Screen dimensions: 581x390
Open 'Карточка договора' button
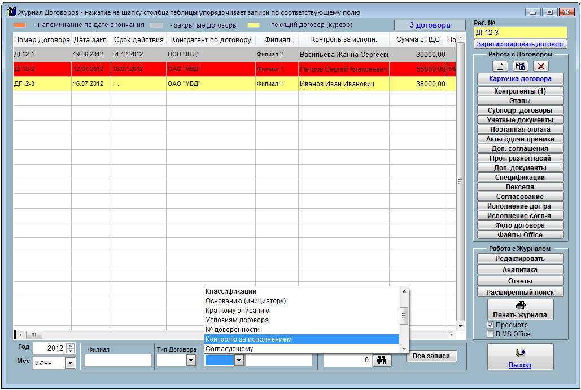[520, 79]
